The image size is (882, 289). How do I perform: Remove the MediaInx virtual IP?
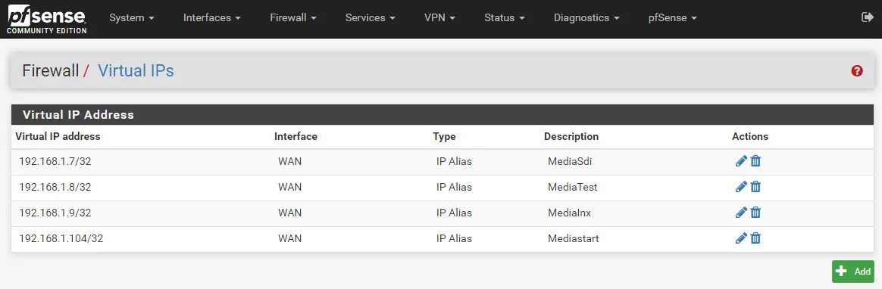(x=755, y=213)
